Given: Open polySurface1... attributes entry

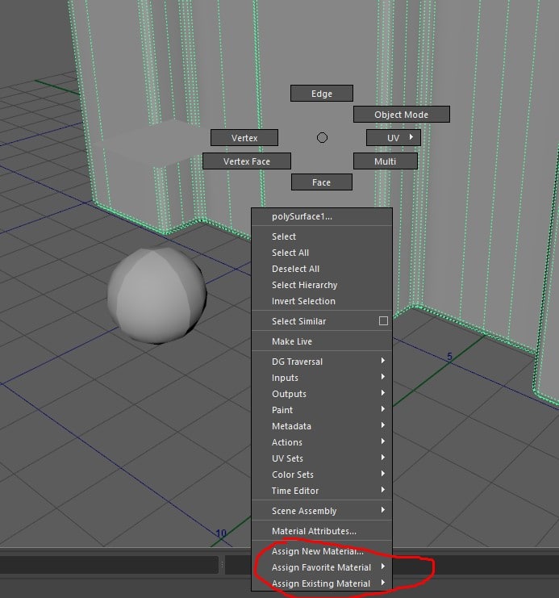Looking at the screenshot, I should pyautogui.click(x=321, y=216).
